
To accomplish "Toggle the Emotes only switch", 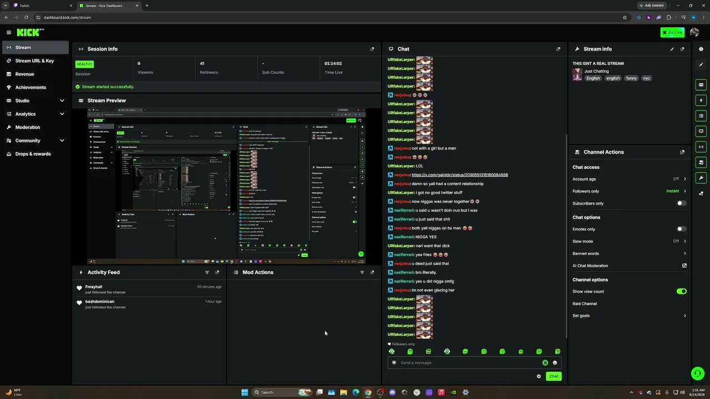I will 682,229.
